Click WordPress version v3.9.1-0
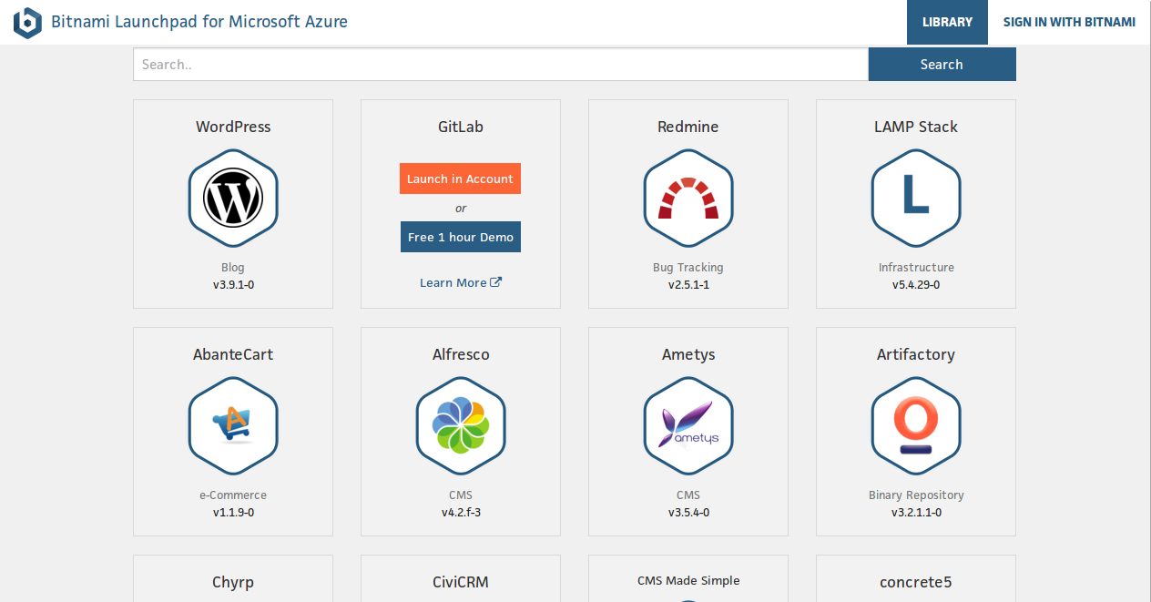The height and width of the screenshot is (602, 1151). [233, 285]
